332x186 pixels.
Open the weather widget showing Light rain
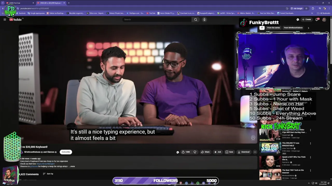[8, 184]
